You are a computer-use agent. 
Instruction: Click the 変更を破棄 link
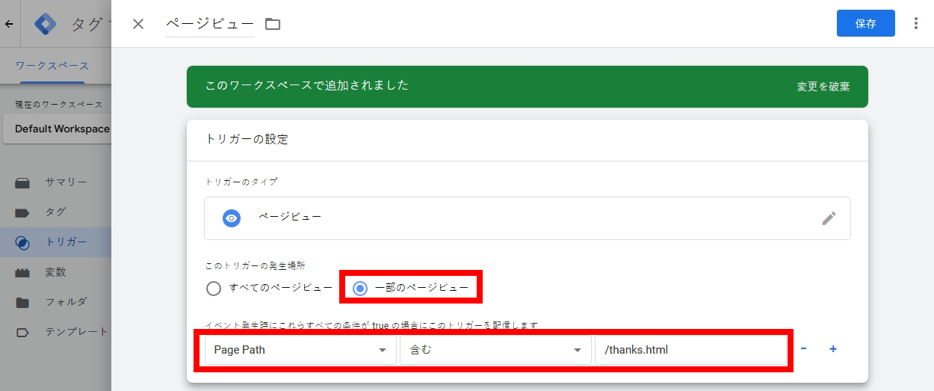(x=823, y=86)
